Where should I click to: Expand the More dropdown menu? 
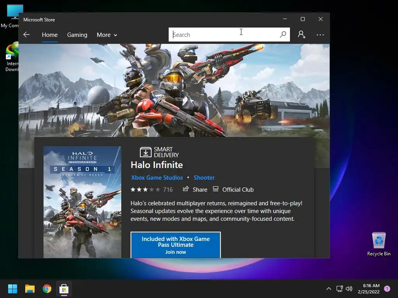[x=107, y=35]
